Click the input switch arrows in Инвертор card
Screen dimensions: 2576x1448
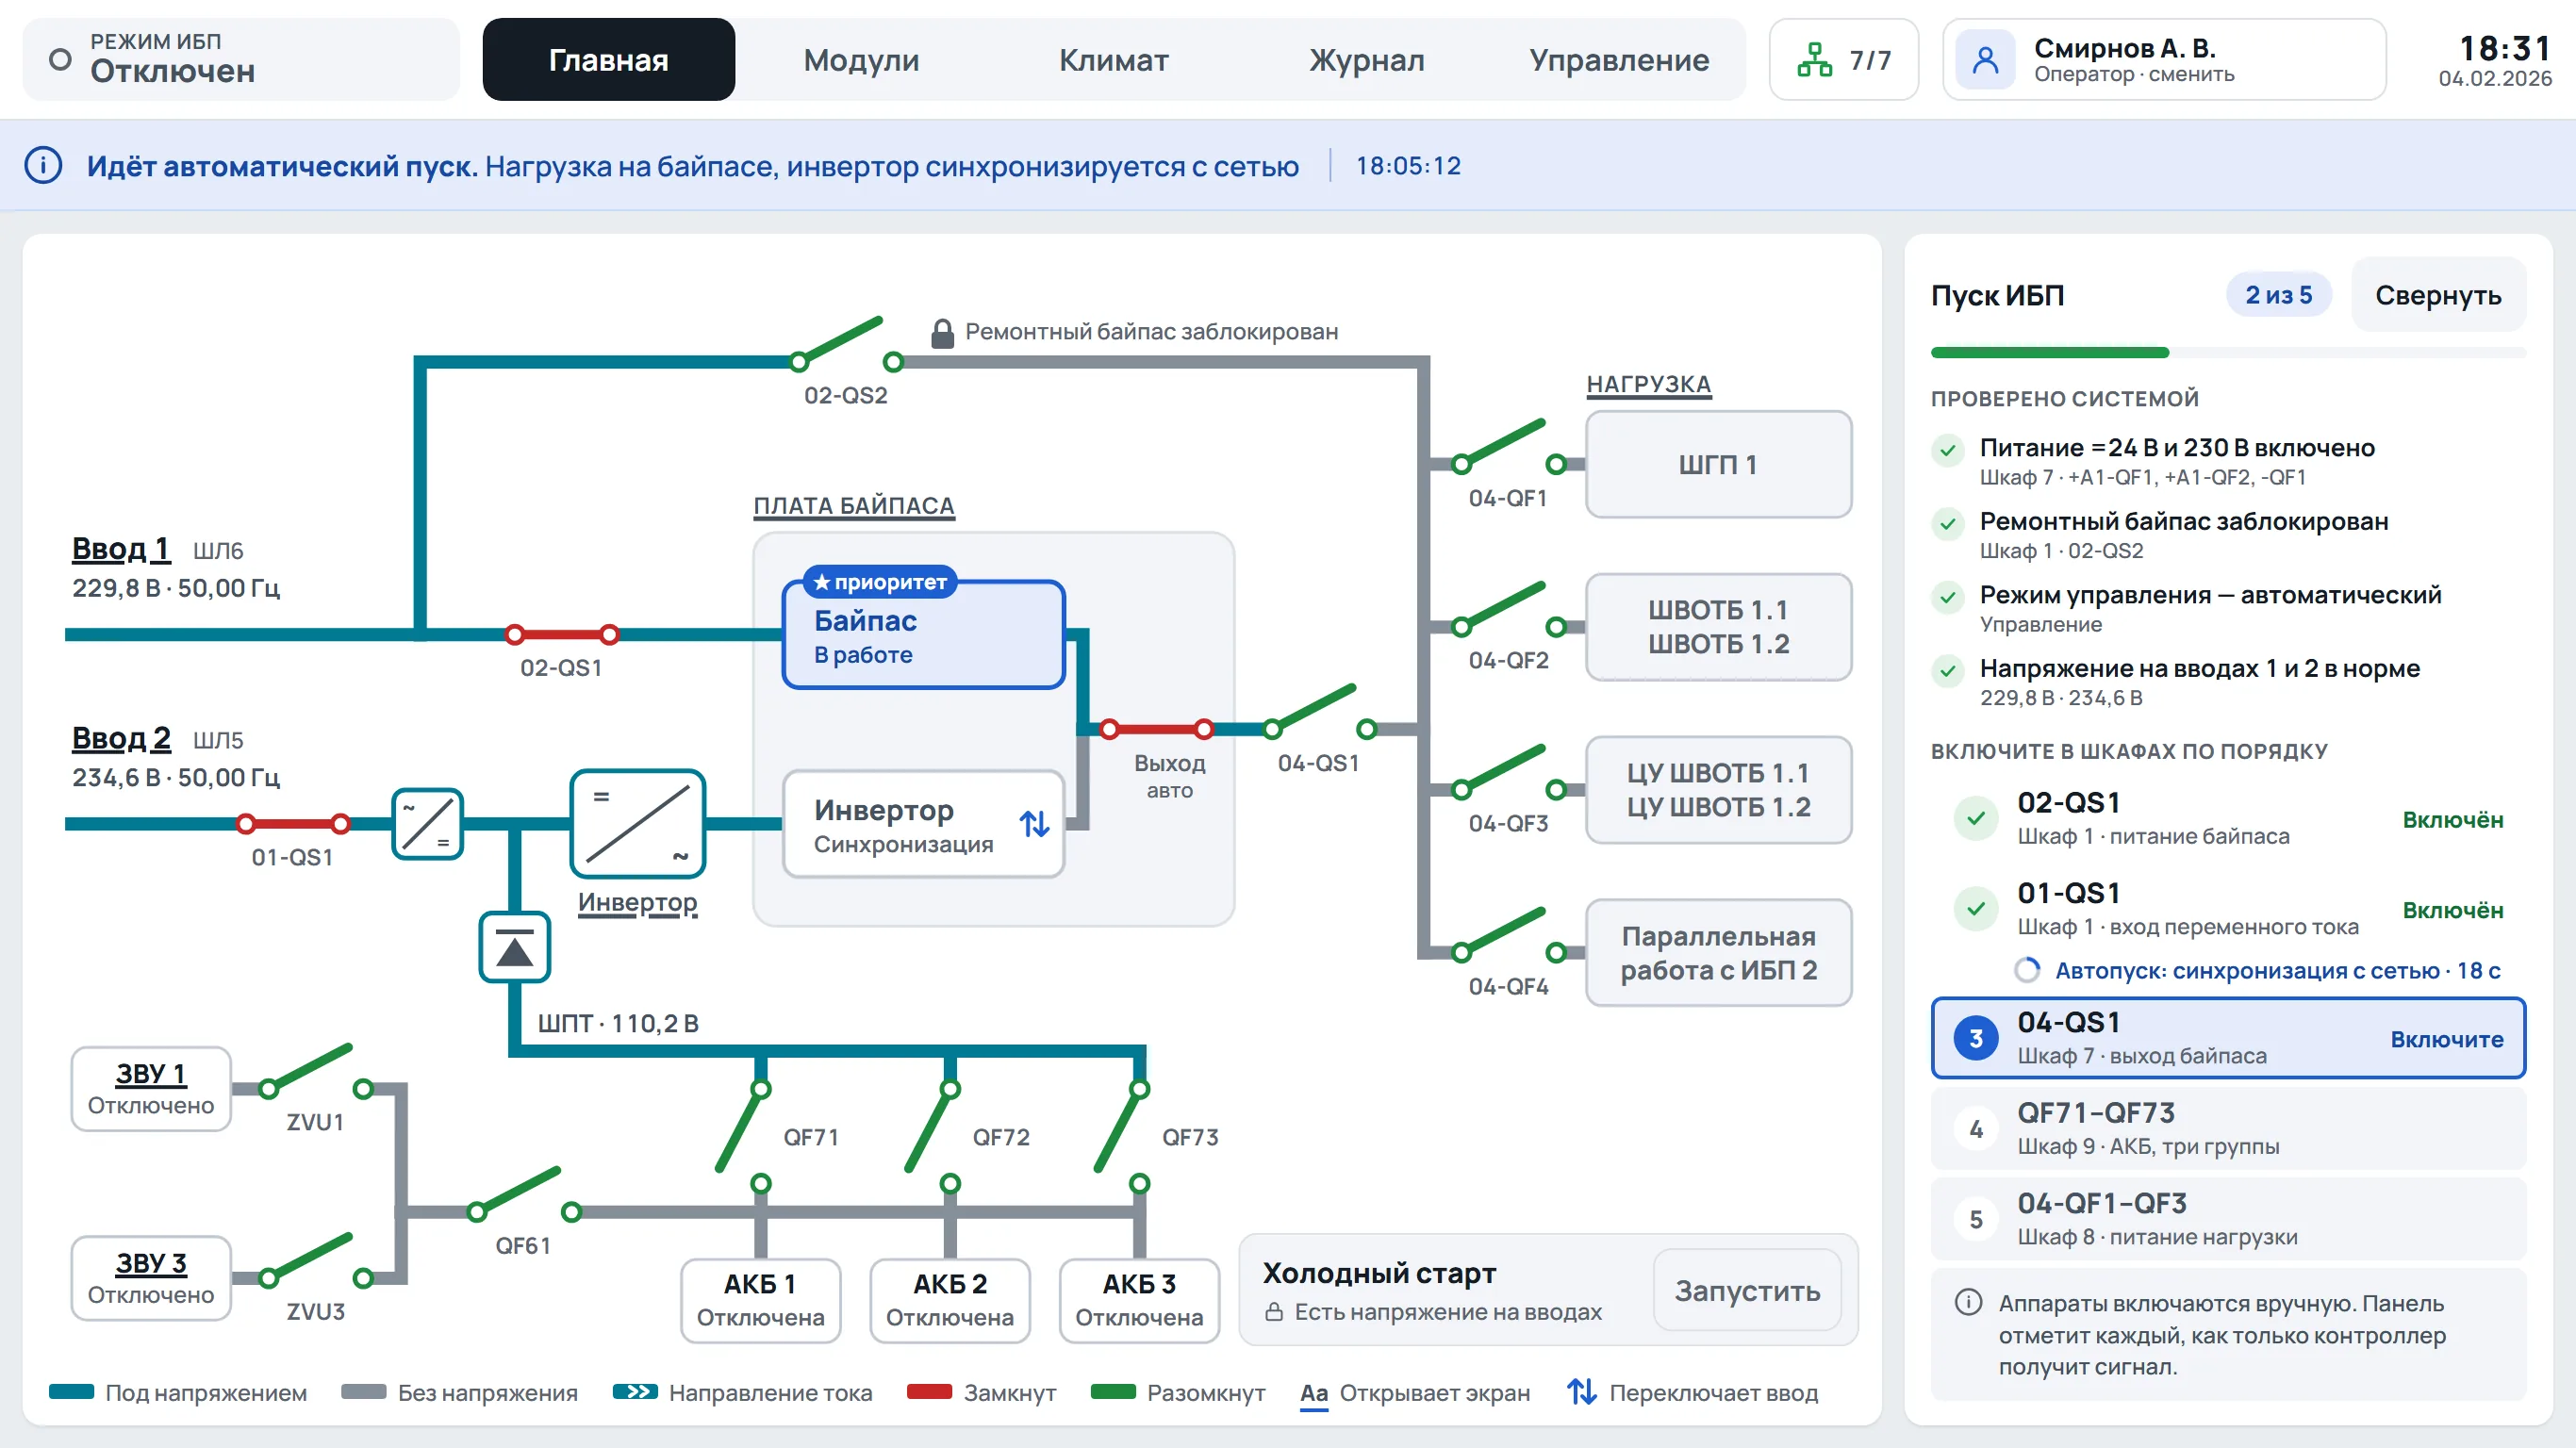click(1034, 824)
